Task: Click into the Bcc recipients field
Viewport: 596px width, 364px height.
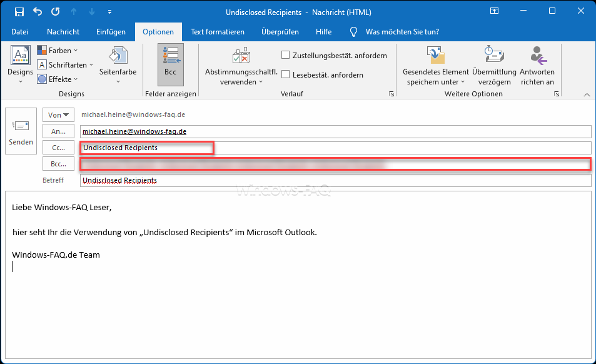Action: 336,164
